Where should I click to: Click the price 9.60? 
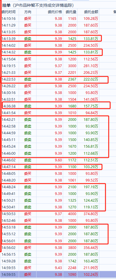pyautogui.click(x=58, y=160)
